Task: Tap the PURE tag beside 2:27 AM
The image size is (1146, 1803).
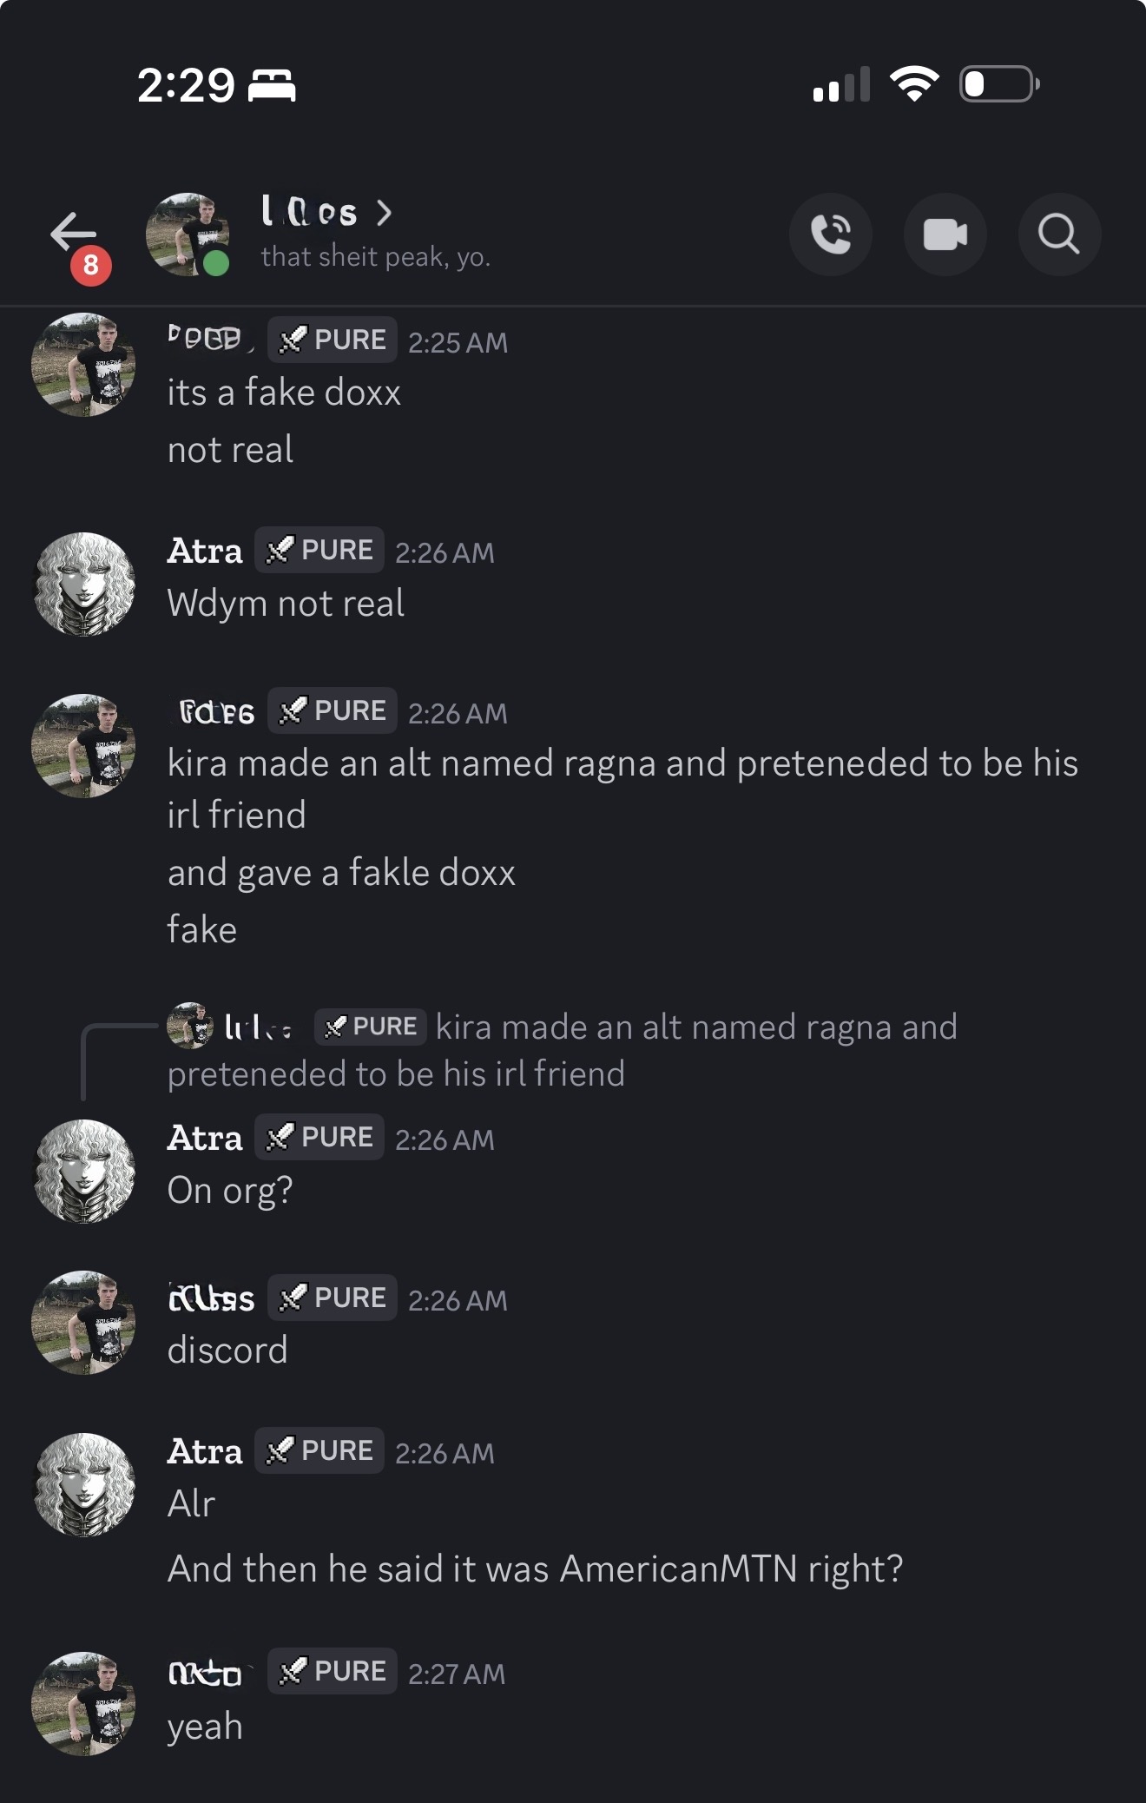Action: coord(333,1671)
